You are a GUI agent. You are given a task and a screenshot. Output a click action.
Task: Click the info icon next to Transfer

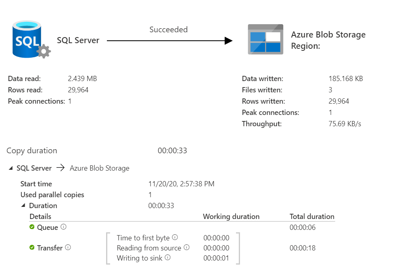(68, 248)
